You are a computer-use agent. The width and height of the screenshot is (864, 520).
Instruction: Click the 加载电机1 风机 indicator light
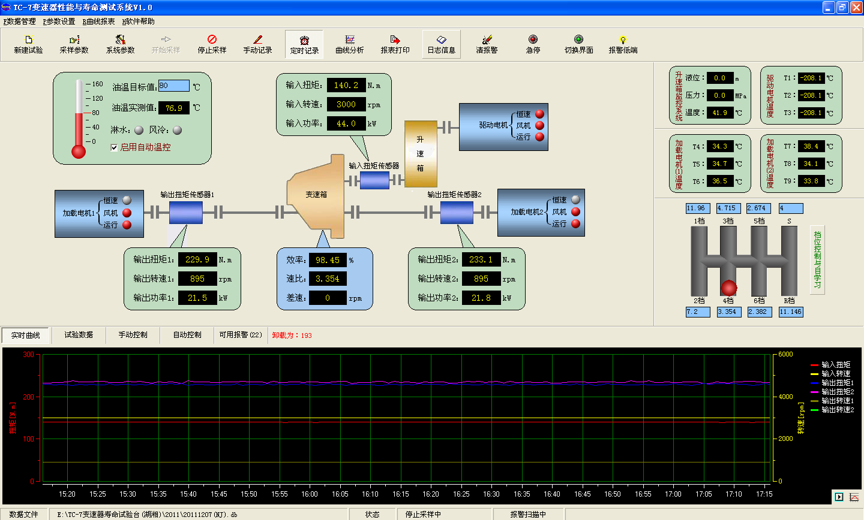(x=127, y=213)
